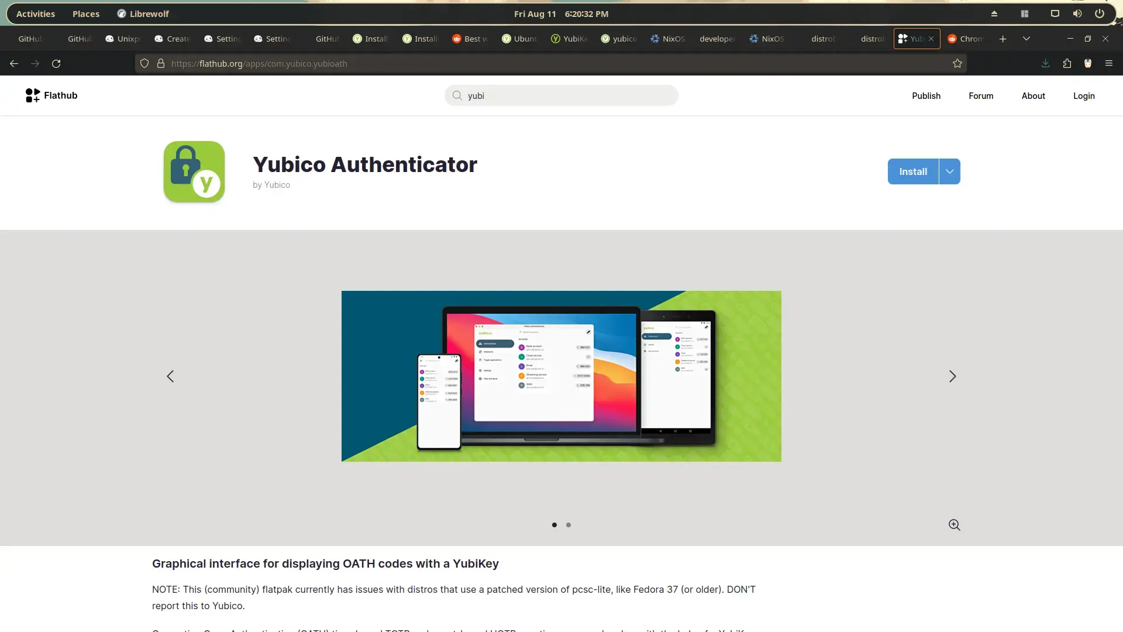This screenshot has height=632, width=1123.
Task: Open the Publish page
Action: [926, 96]
